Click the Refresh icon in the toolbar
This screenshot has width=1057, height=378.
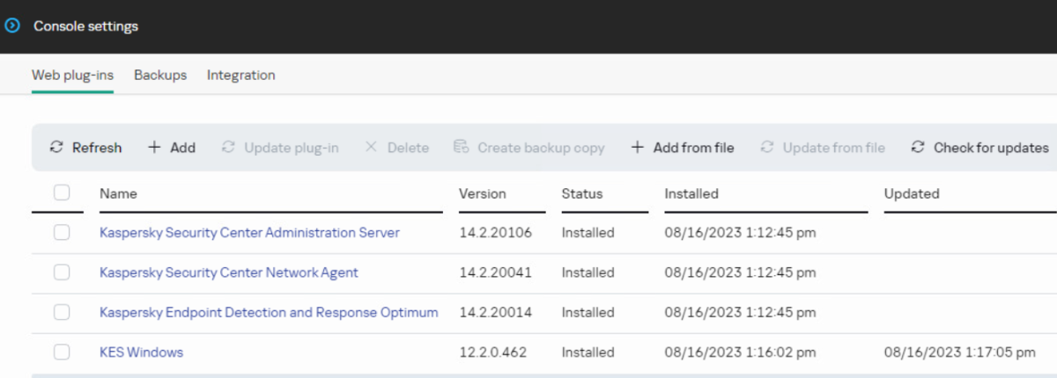point(57,148)
